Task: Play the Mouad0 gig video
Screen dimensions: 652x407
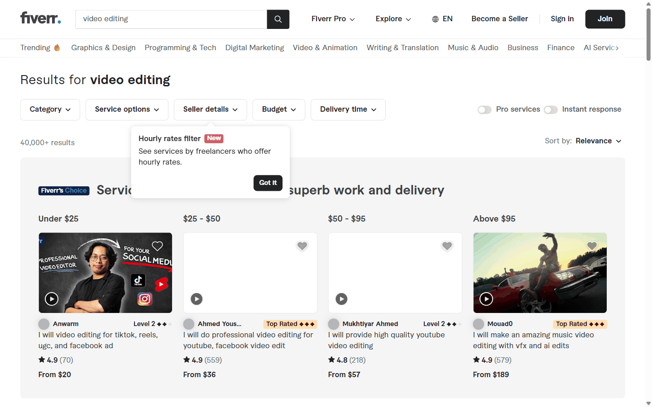Action: 486,299
